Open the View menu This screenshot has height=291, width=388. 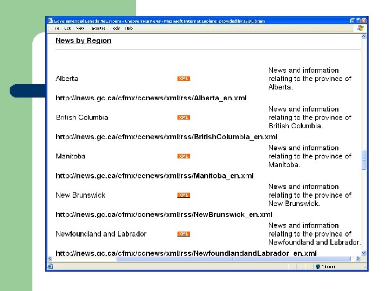tap(80, 28)
